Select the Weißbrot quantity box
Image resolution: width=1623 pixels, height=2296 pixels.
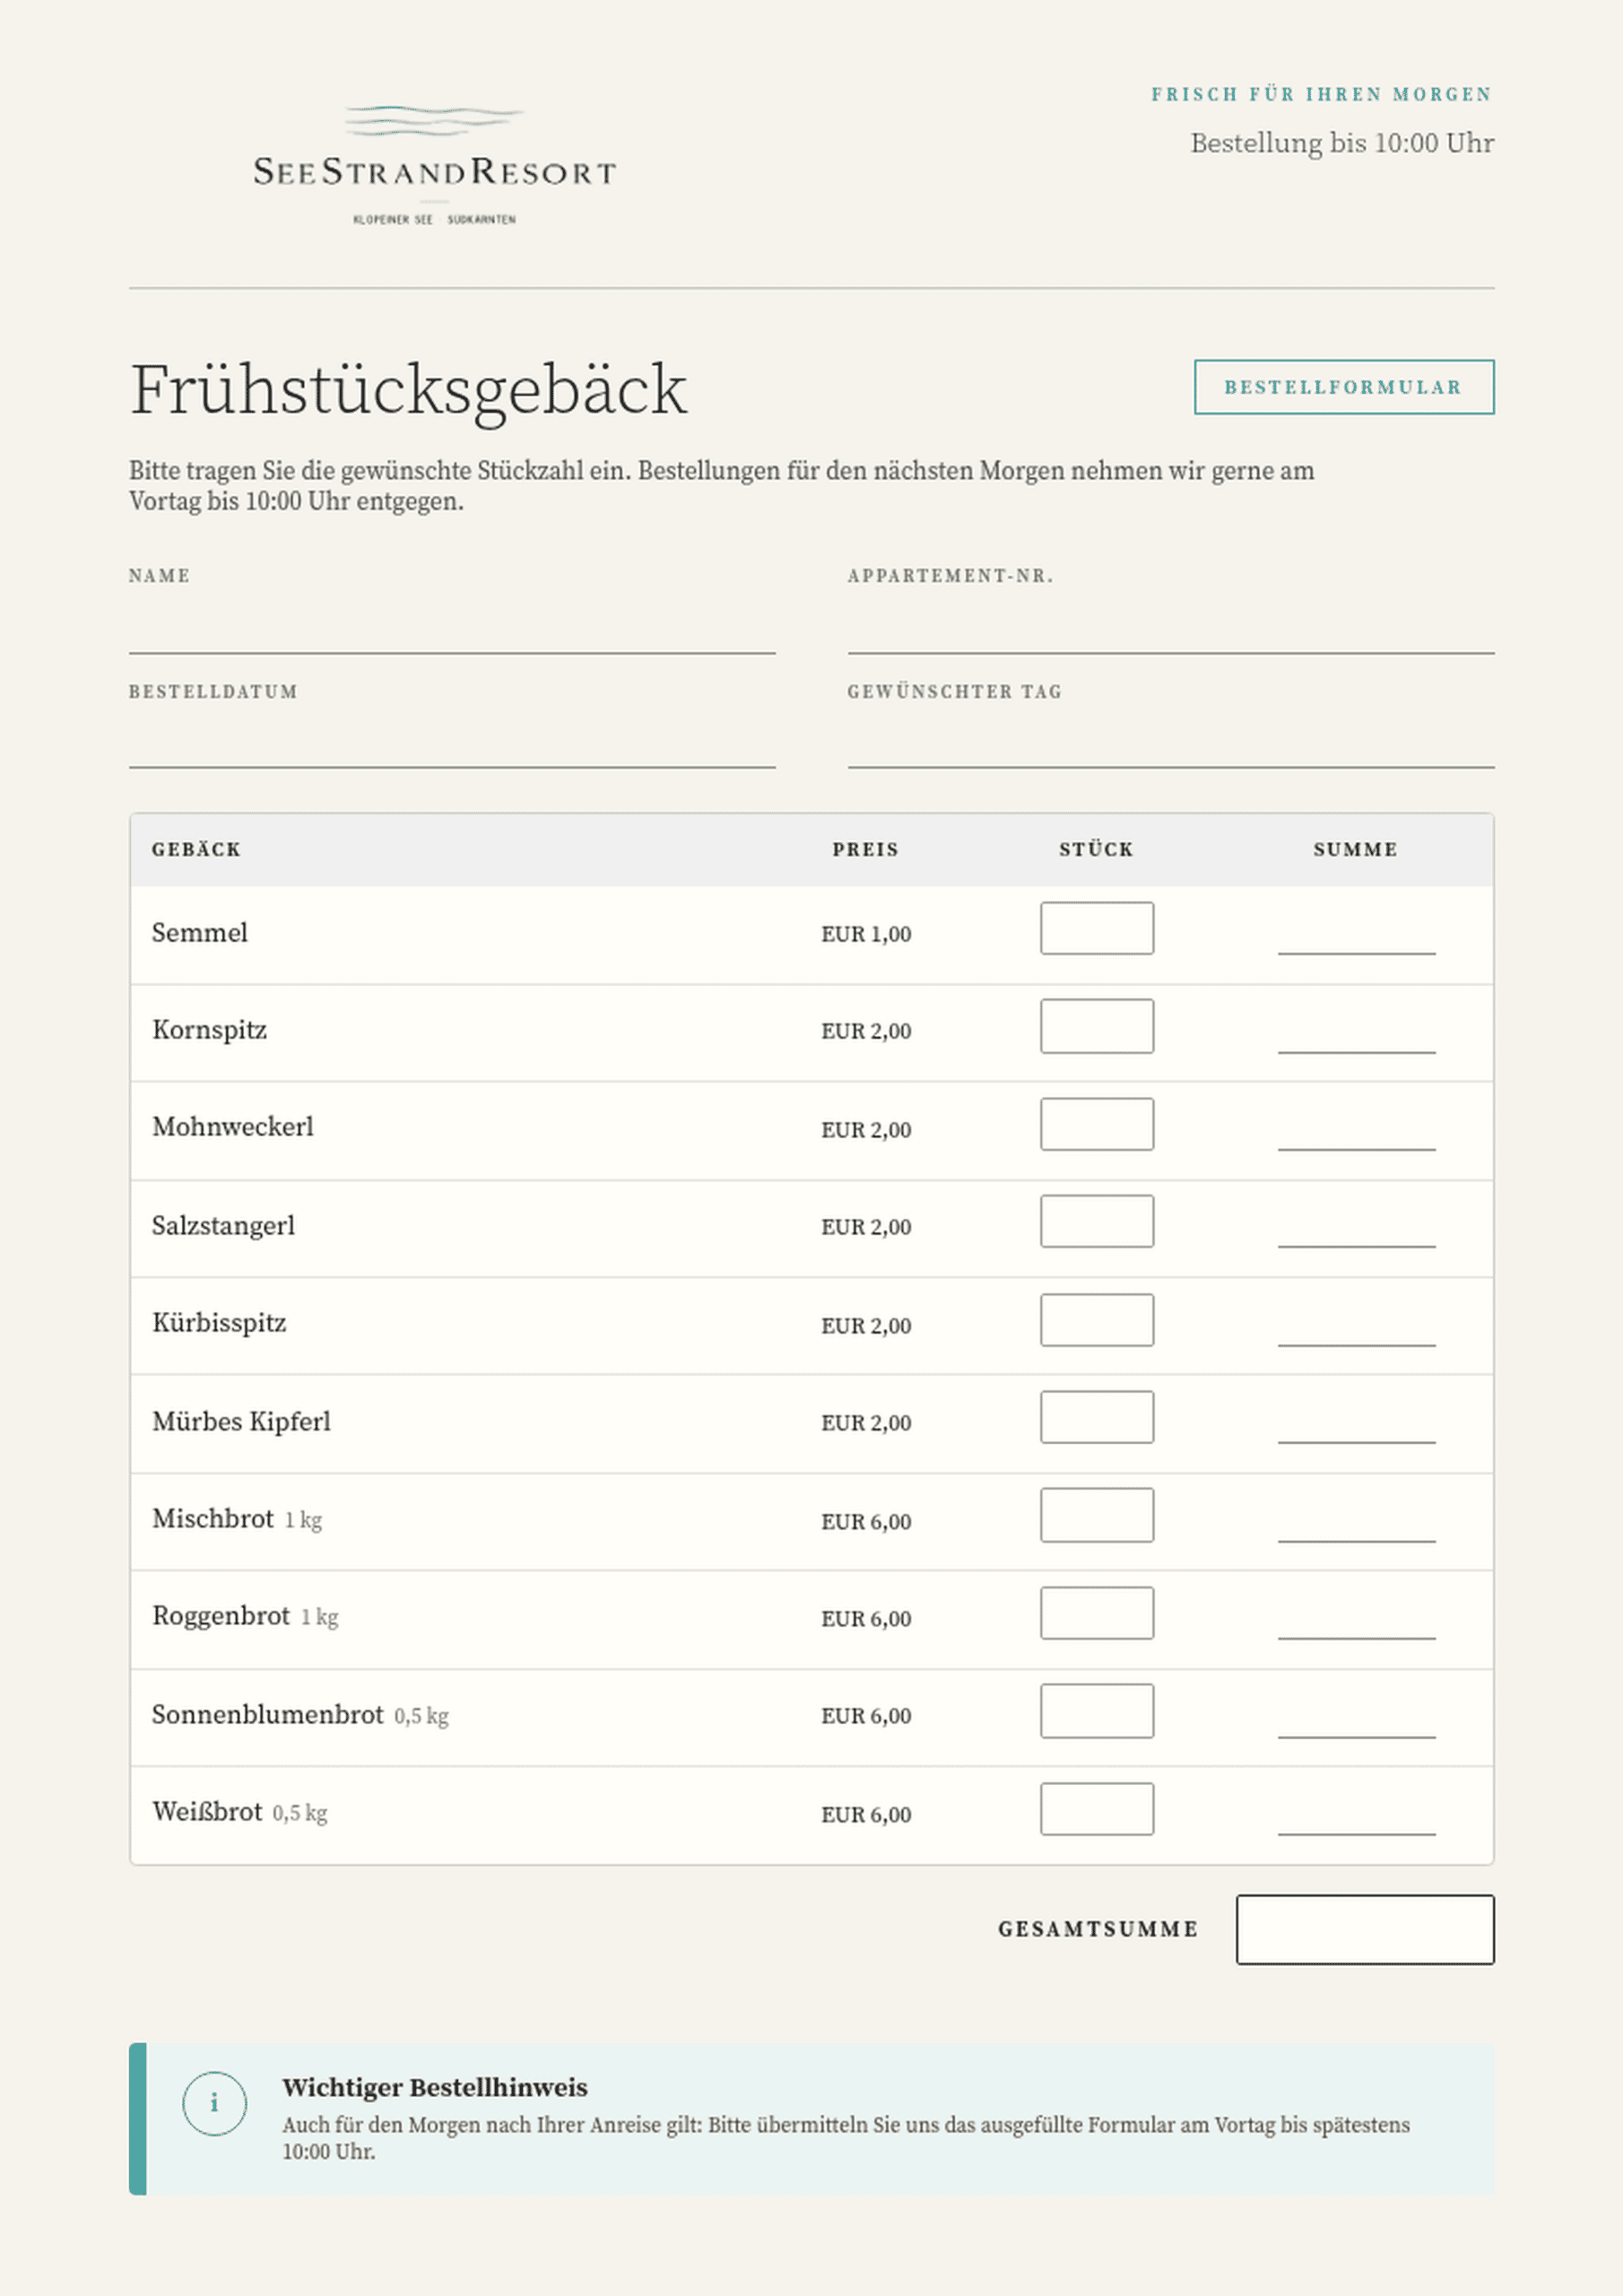coord(1097,1809)
